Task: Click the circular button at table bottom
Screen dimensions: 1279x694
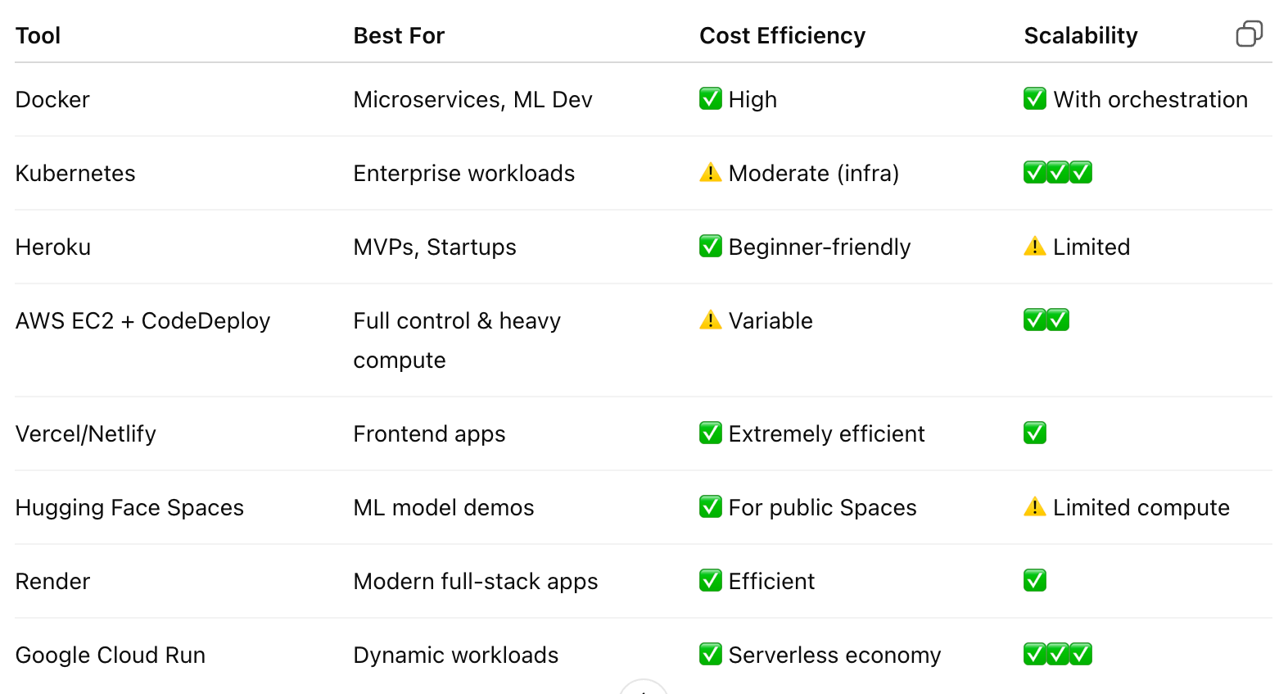Action: click(644, 688)
